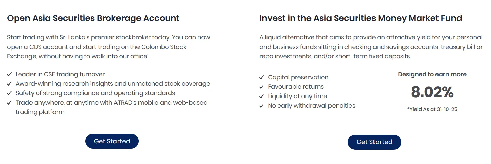This screenshot has width=491, height=164.
Task: Click the liquid alternative fund description paragraph
Action: tap(371, 47)
